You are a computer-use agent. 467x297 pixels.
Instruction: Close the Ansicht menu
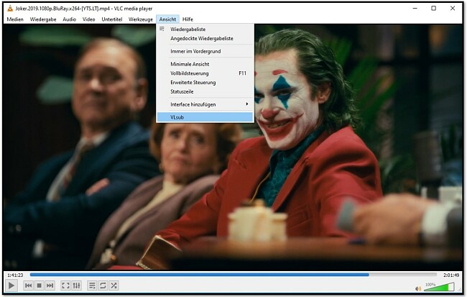tap(167, 19)
